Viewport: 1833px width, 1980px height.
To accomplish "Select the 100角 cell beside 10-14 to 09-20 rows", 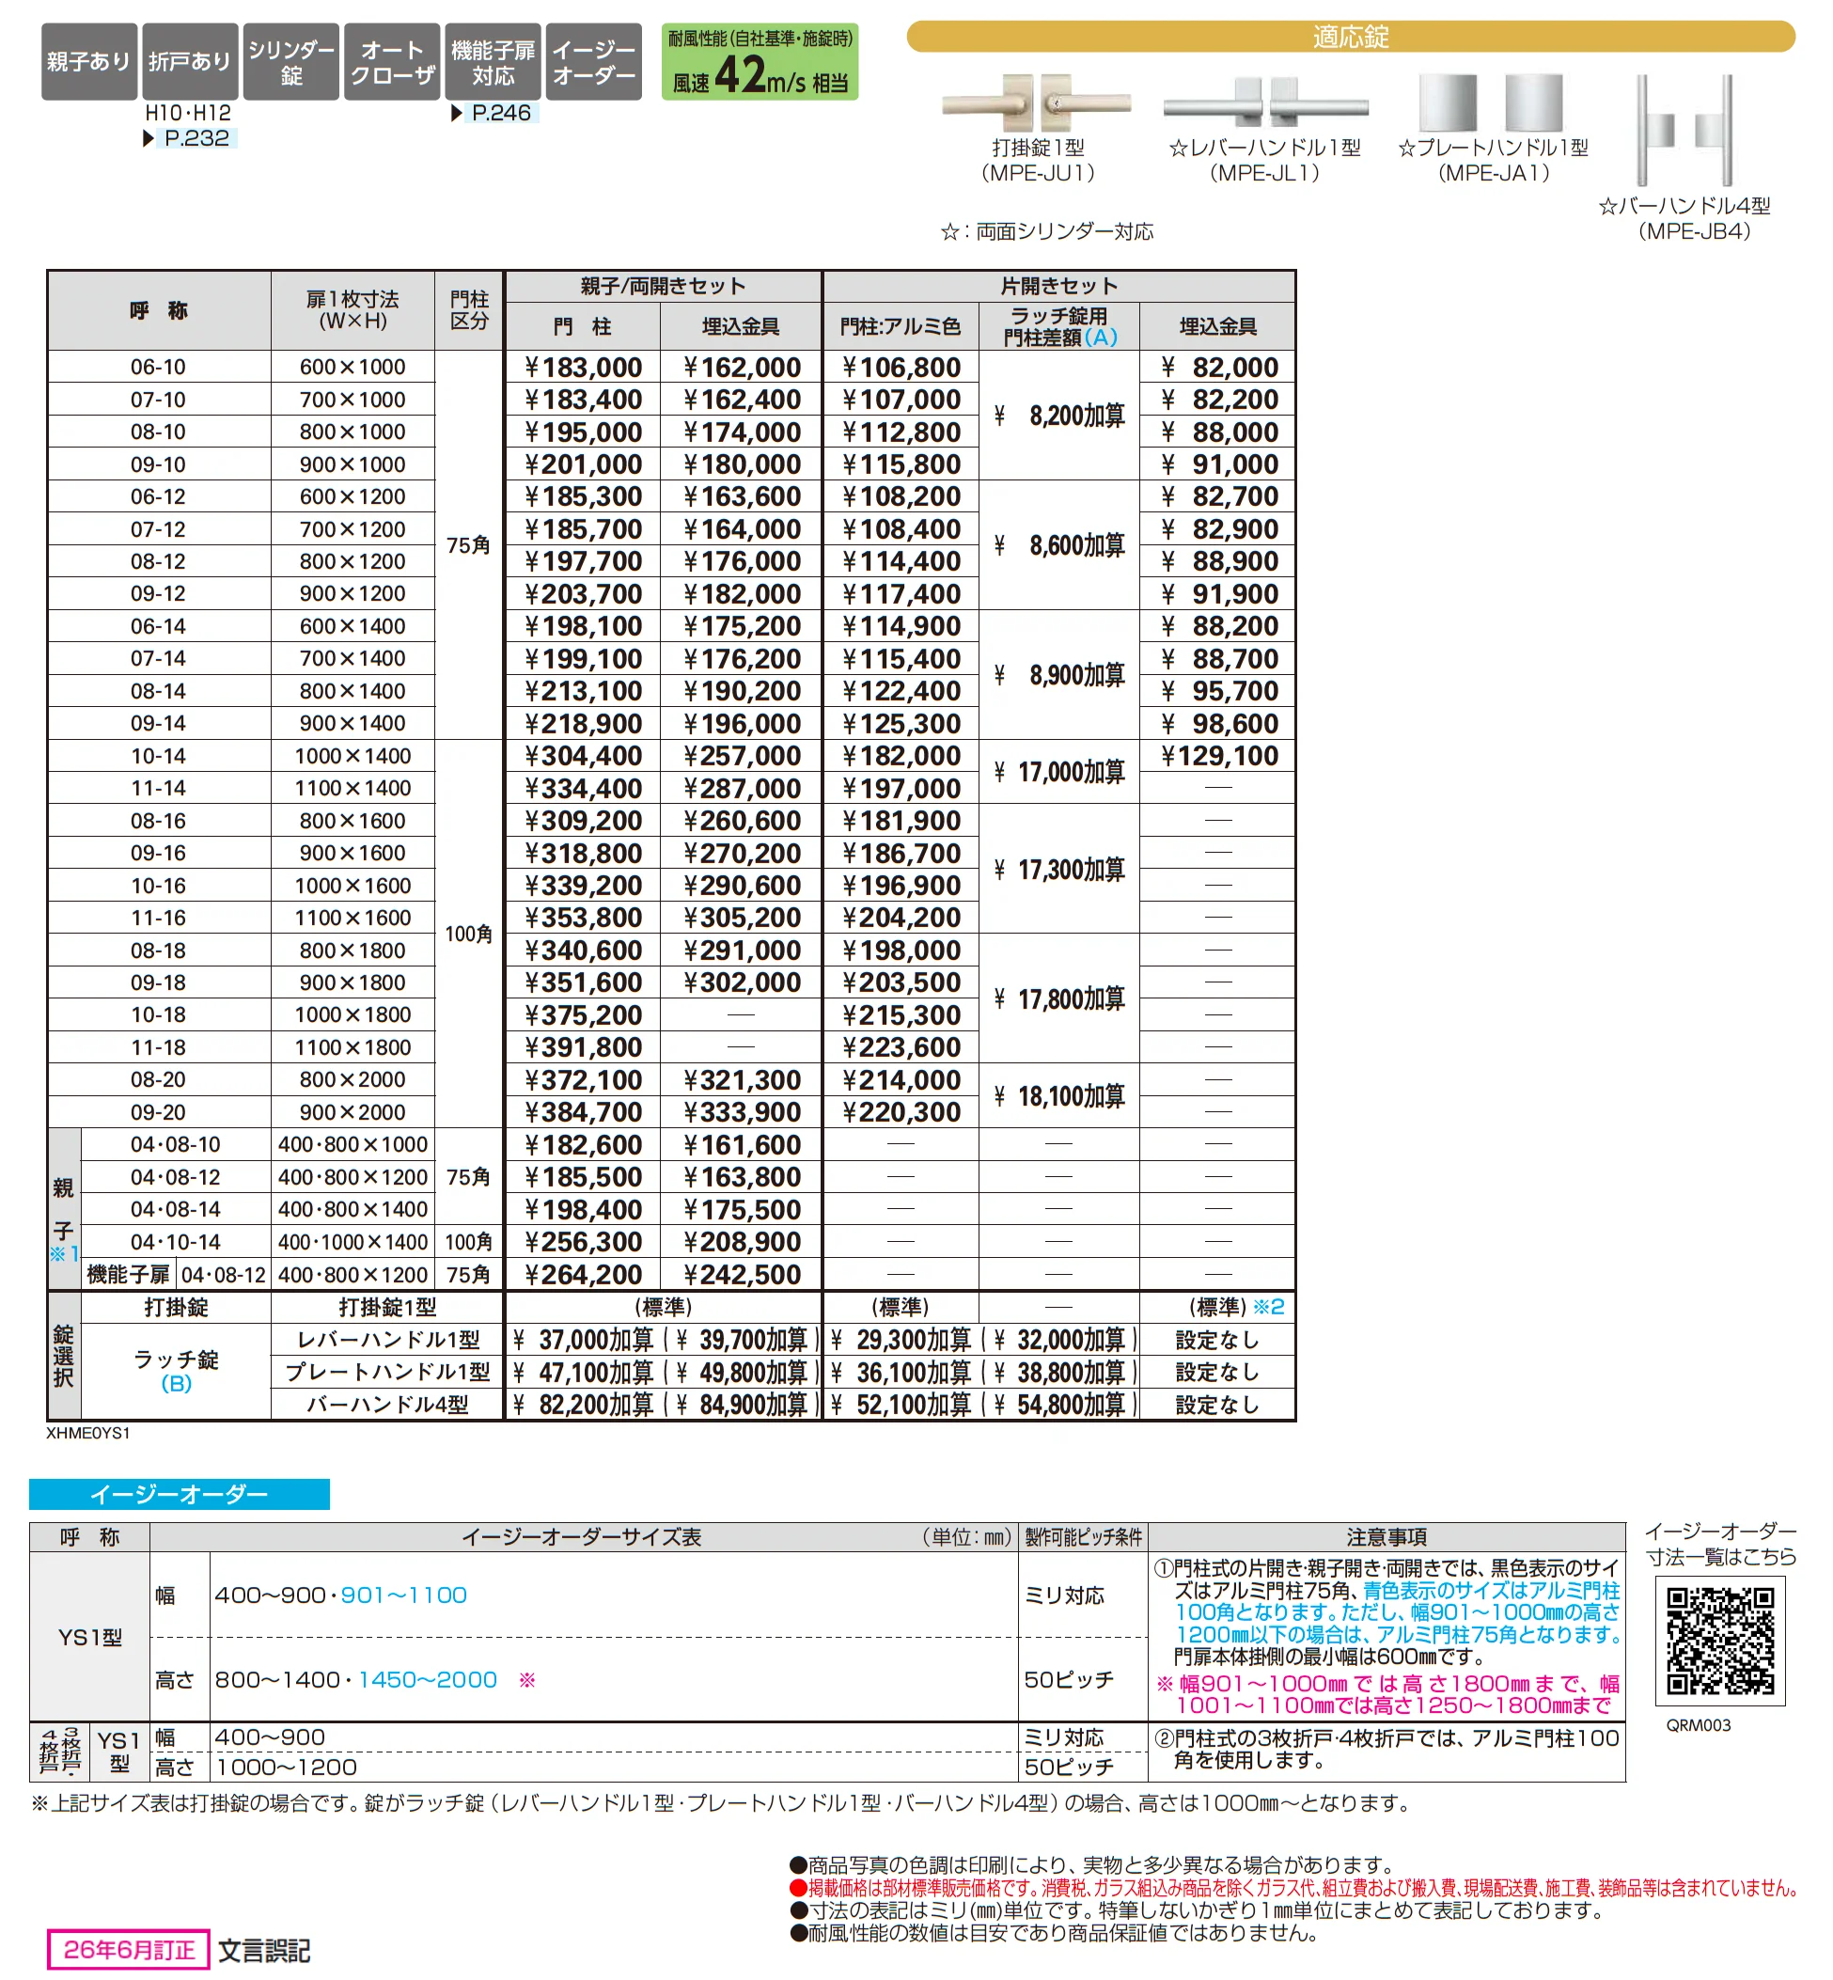I will tap(469, 935).
